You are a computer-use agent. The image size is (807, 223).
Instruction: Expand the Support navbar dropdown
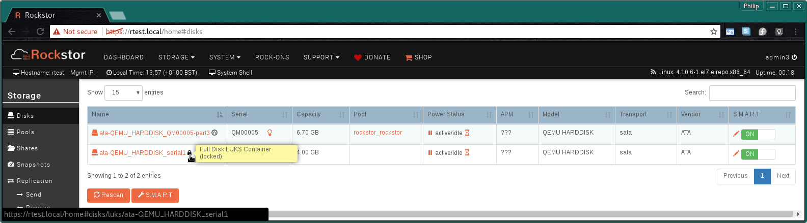point(321,57)
